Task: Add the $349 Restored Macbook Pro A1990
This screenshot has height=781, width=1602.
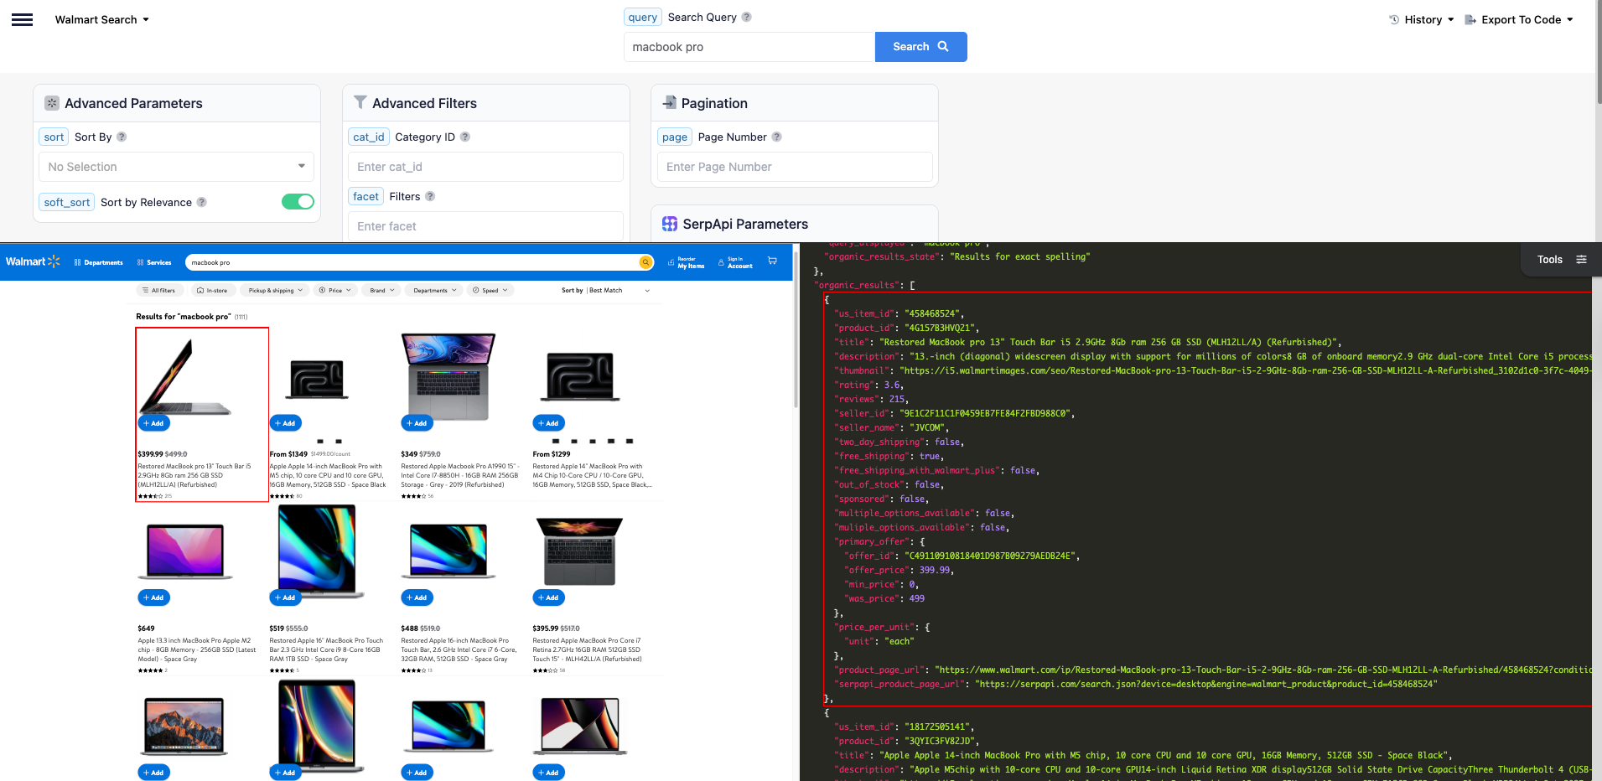Action: [417, 423]
